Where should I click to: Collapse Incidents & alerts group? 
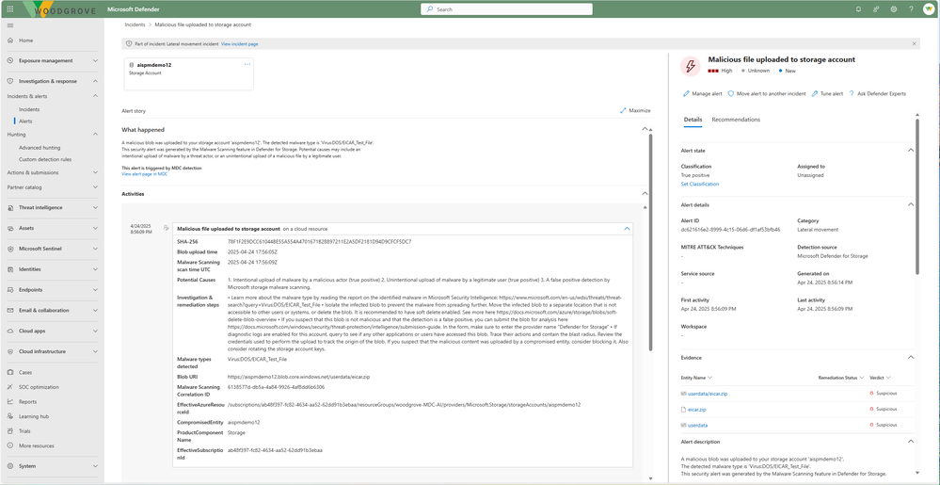[x=95, y=96]
